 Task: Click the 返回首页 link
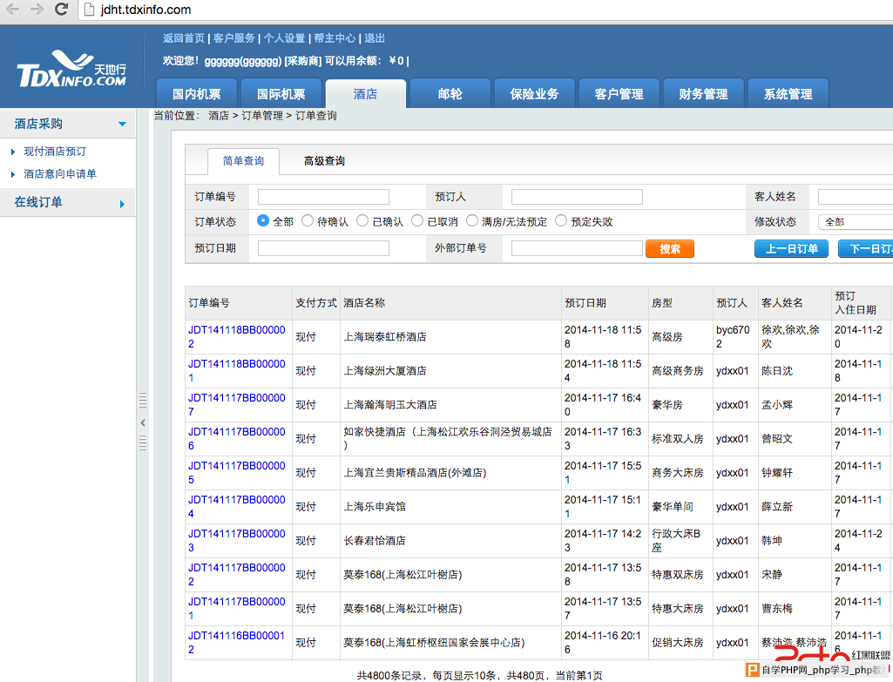coord(183,38)
